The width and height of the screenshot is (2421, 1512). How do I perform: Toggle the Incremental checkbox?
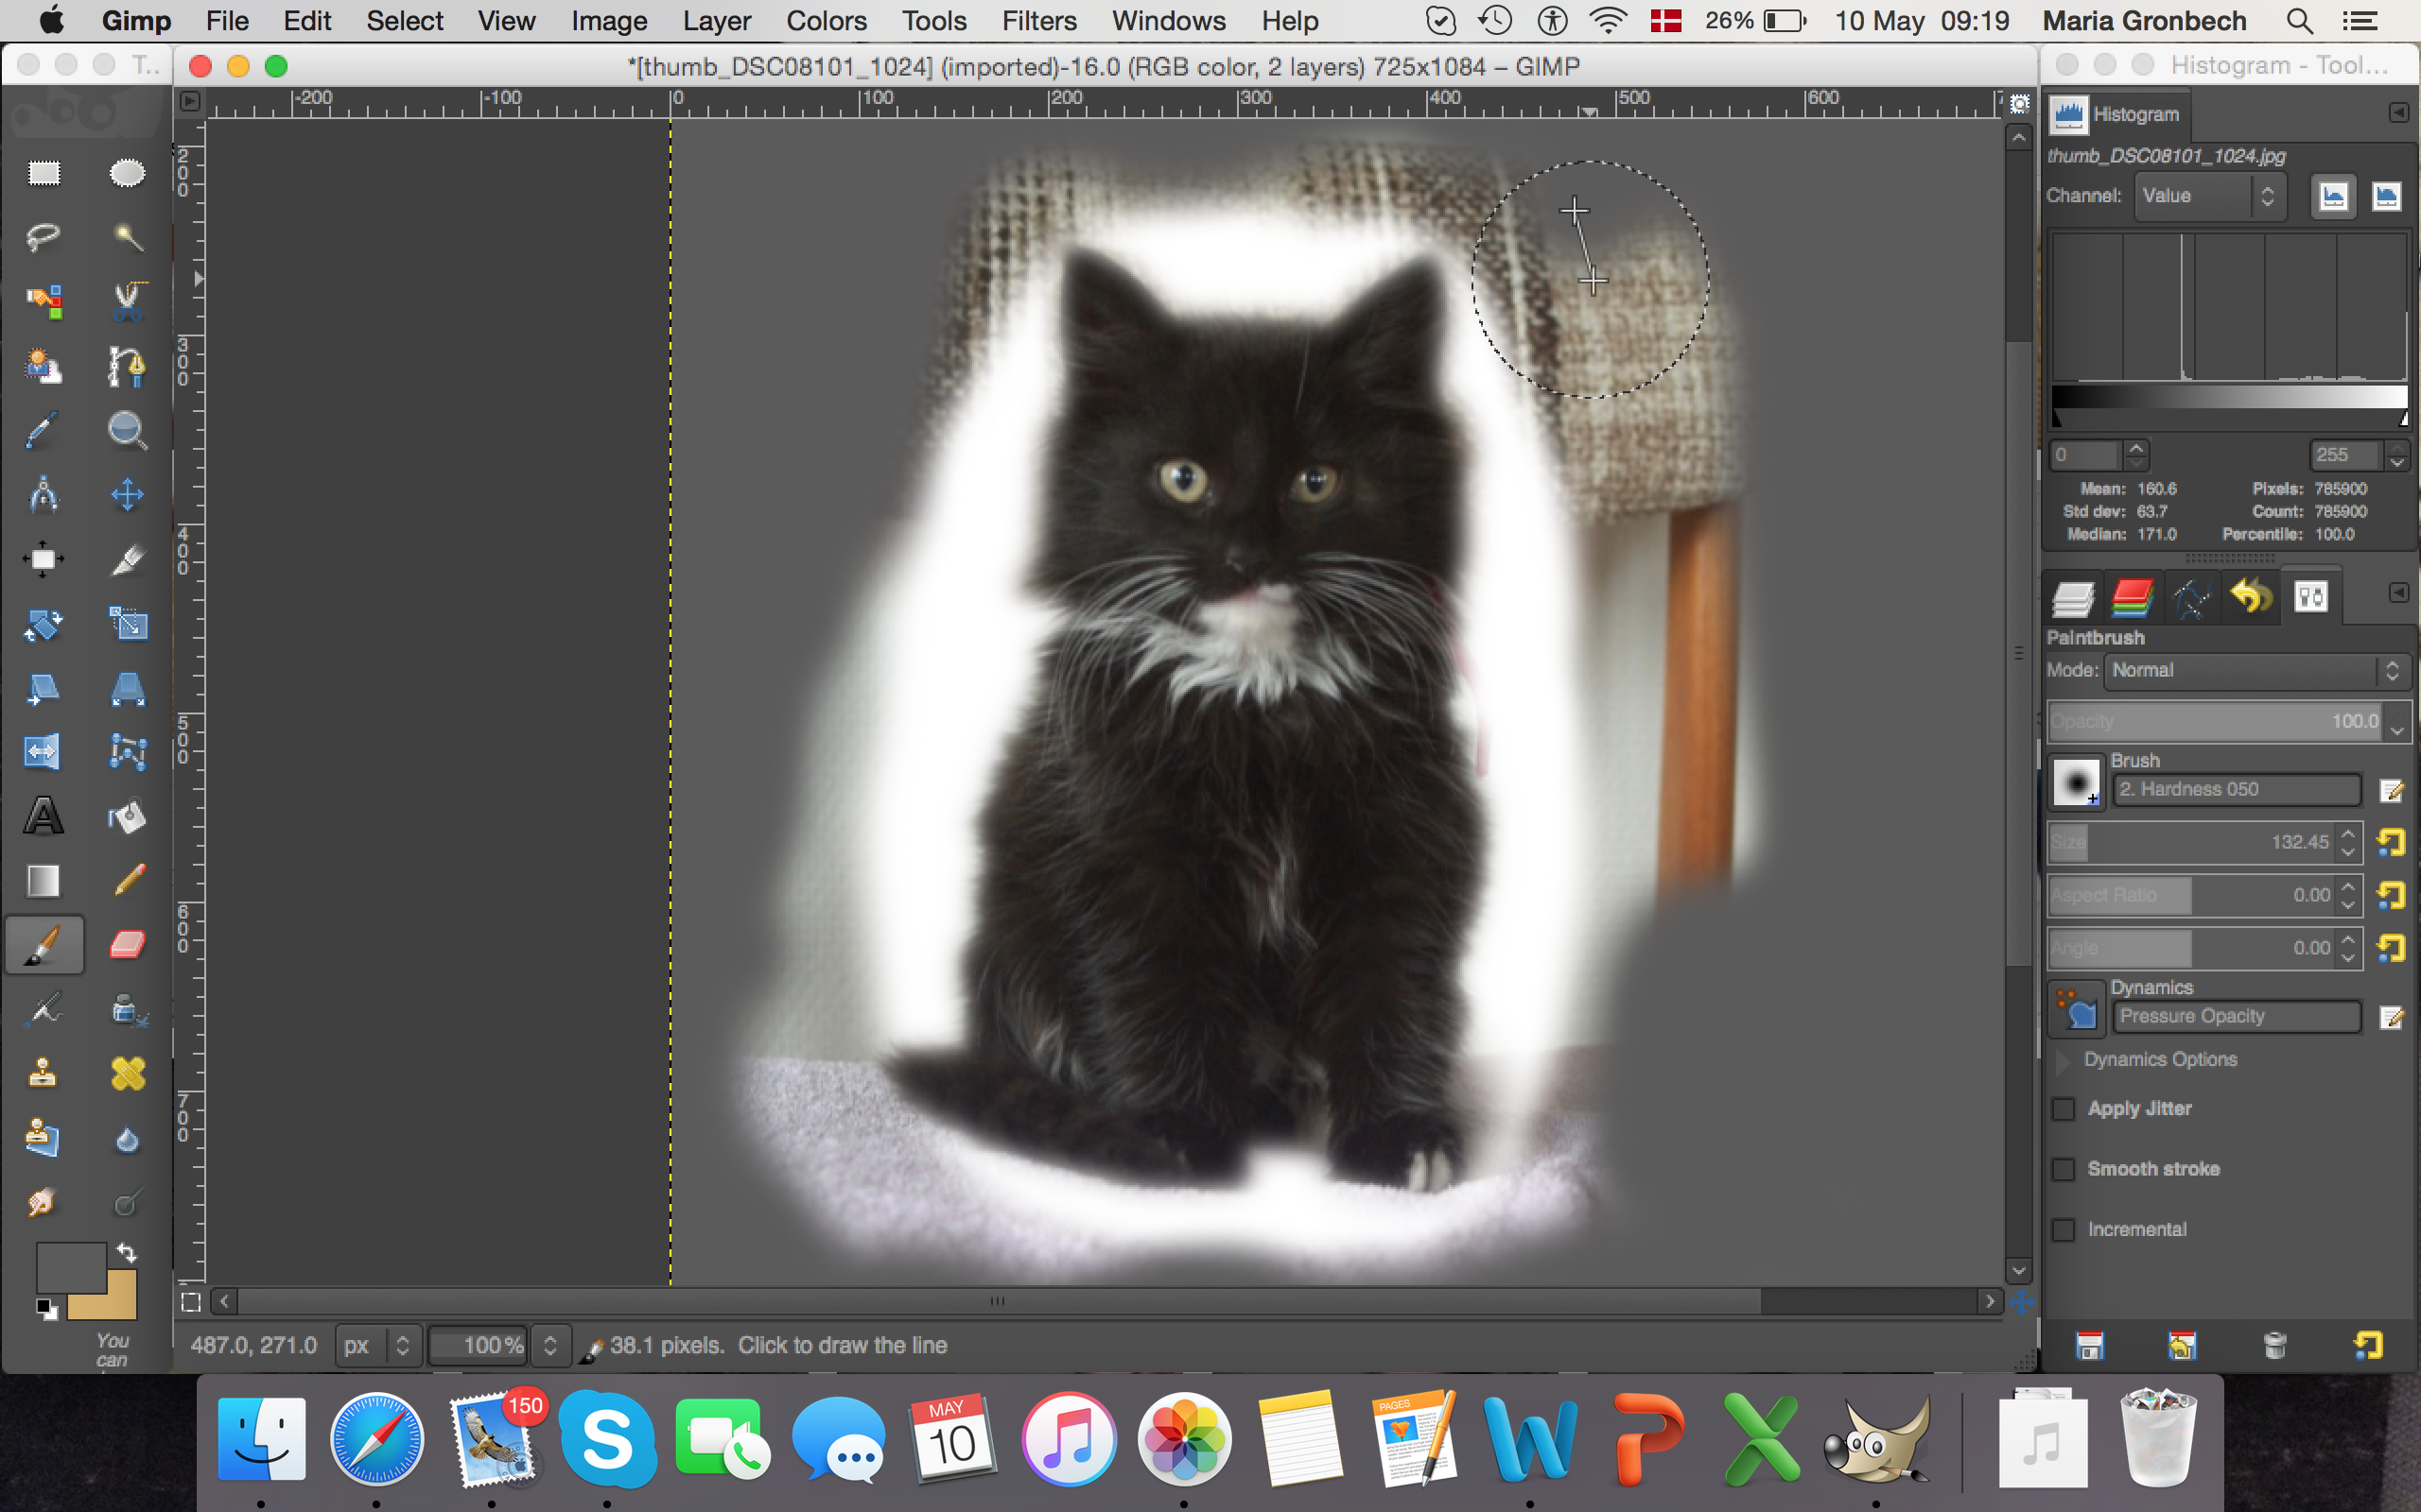[2063, 1230]
